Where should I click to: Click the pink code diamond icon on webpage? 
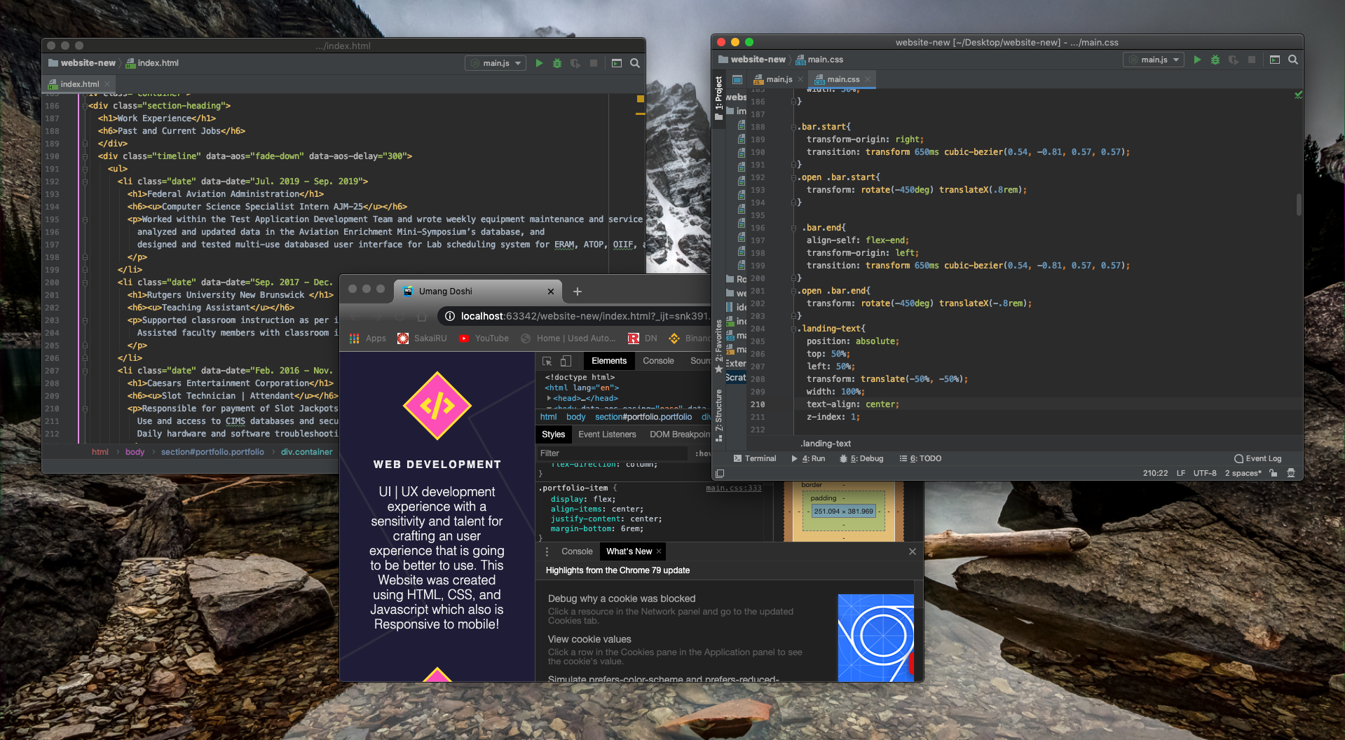[x=437, y=406]
